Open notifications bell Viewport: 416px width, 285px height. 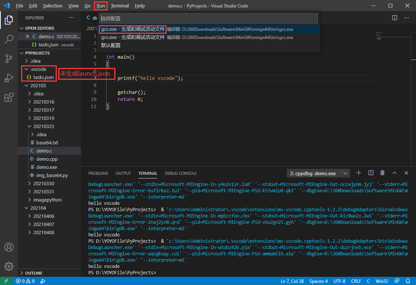pyautogui.click(x=408, y=281)
